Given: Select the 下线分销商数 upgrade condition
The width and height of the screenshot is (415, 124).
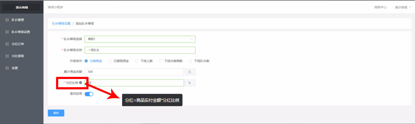Looking at the screenshot, I should [171, 61].
